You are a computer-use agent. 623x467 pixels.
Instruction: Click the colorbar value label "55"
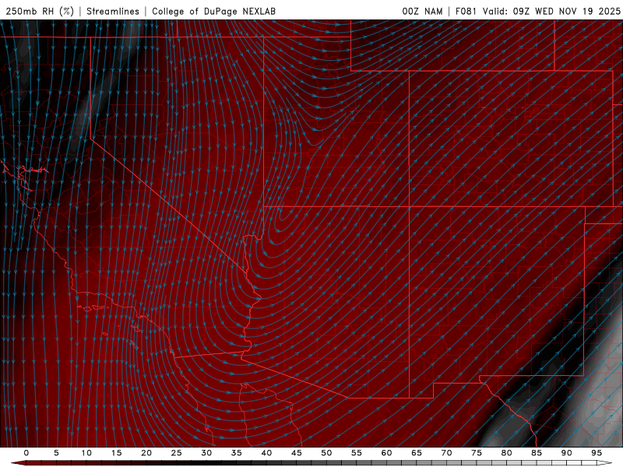click(x=356, y=453)
